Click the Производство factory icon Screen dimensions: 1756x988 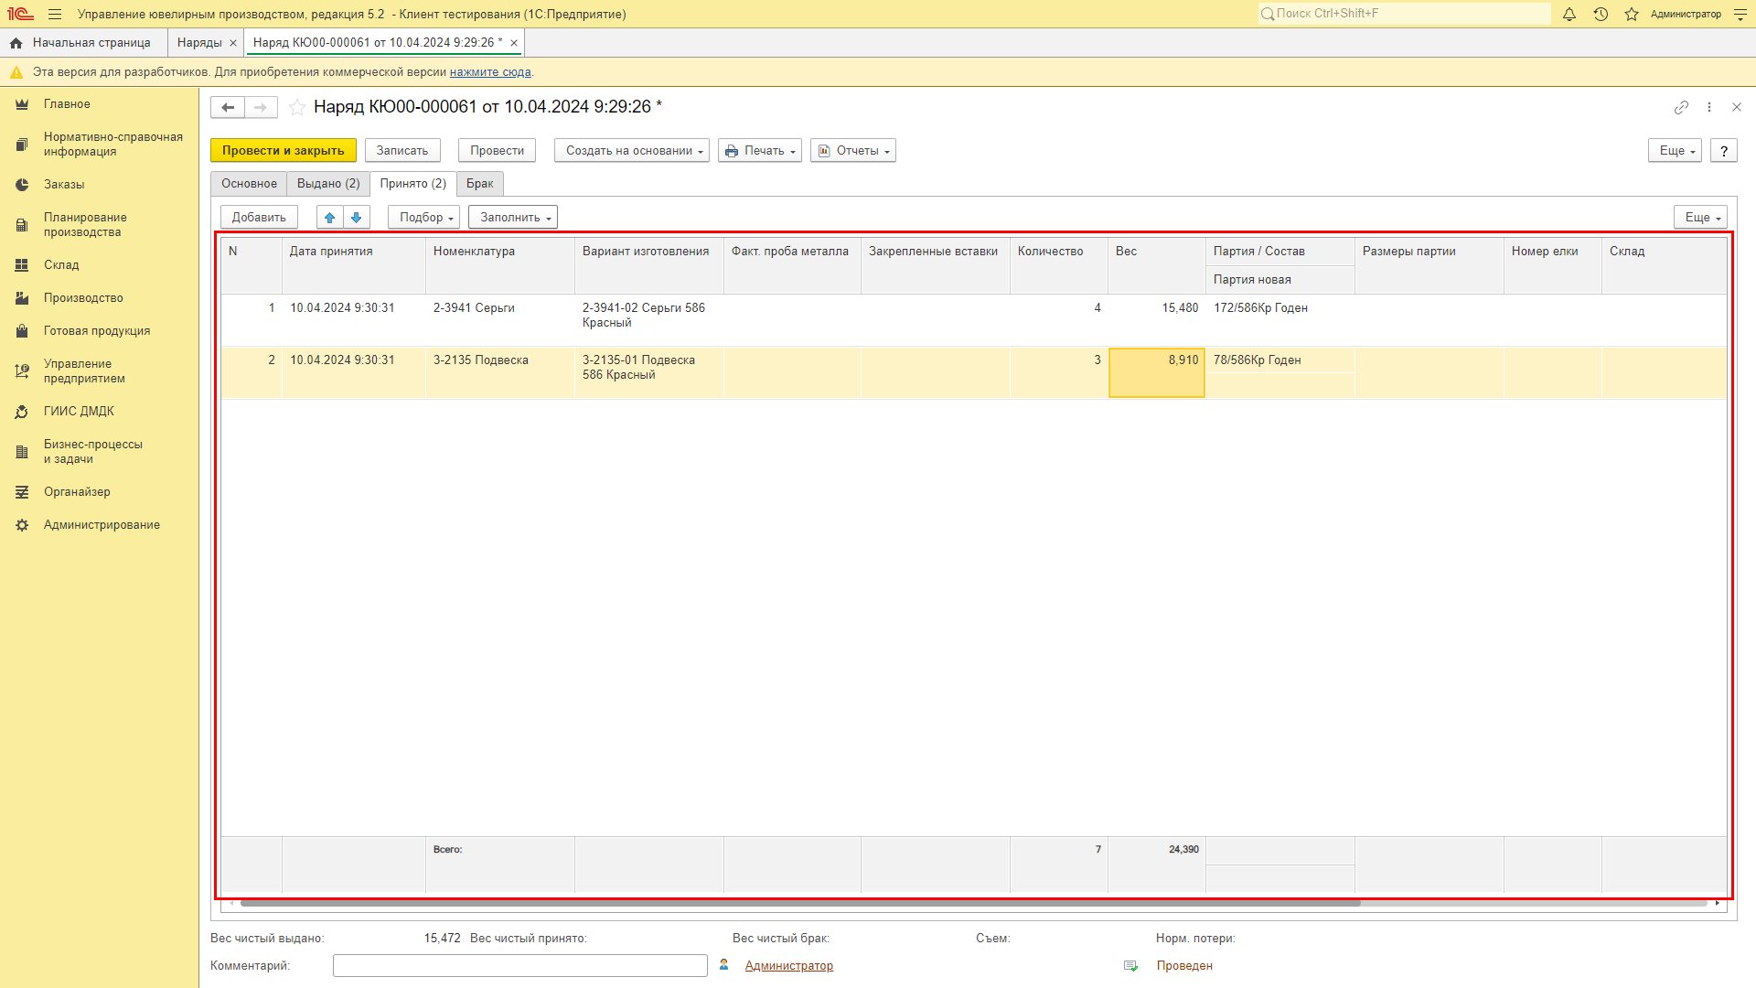point(22,298)
